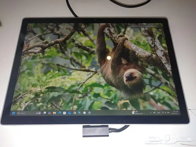
Task: Open the Windows Start menu
Action: 14,113
